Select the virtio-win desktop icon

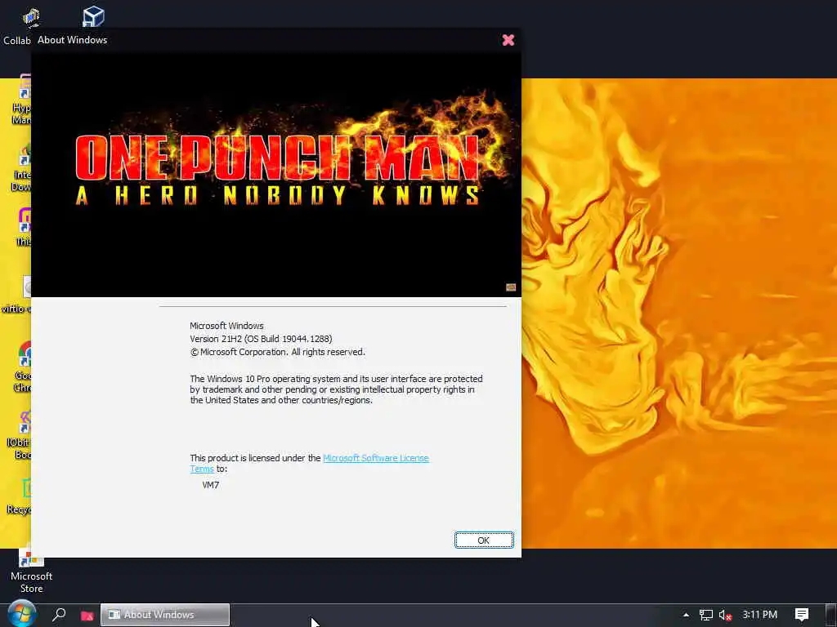(x=17, y=294)
